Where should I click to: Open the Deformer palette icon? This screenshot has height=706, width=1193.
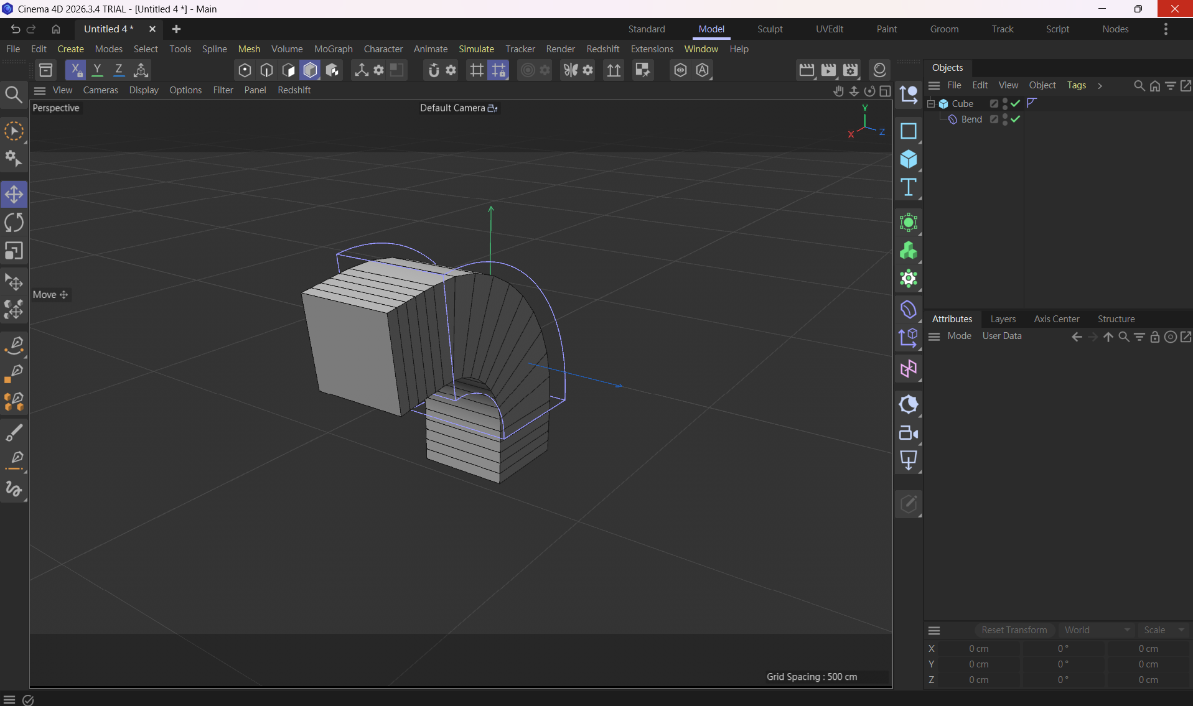[x=909, y=310]
